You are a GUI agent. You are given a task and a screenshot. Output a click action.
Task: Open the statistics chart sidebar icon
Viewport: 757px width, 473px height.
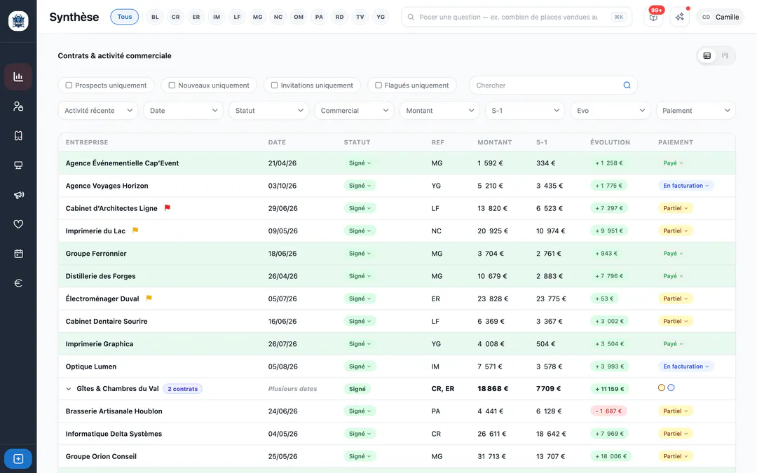pyautogui.click(x=18, y=77)
